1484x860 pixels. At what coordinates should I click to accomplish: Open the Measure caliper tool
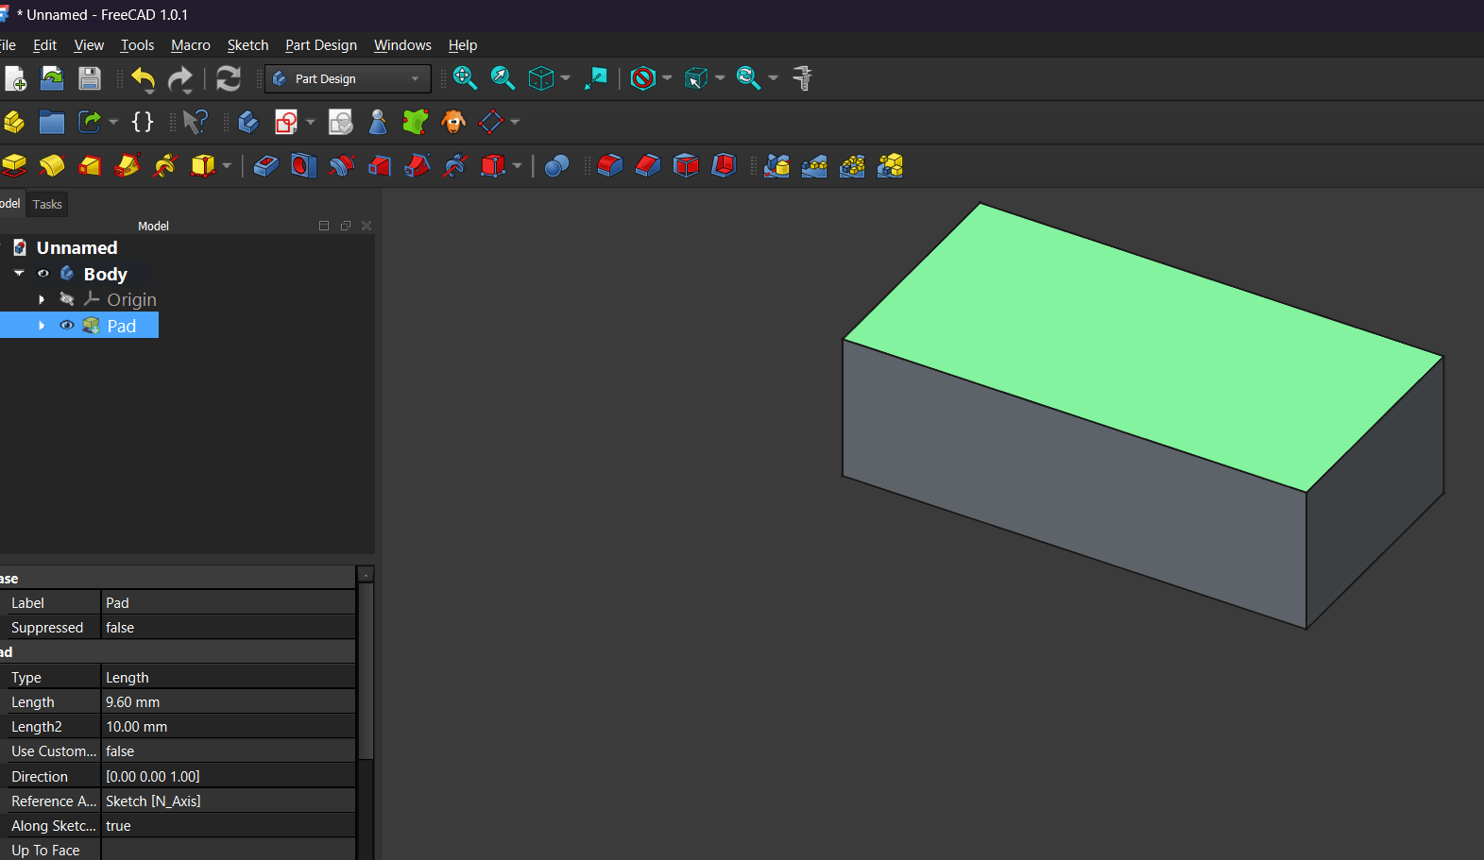[803, 78]
